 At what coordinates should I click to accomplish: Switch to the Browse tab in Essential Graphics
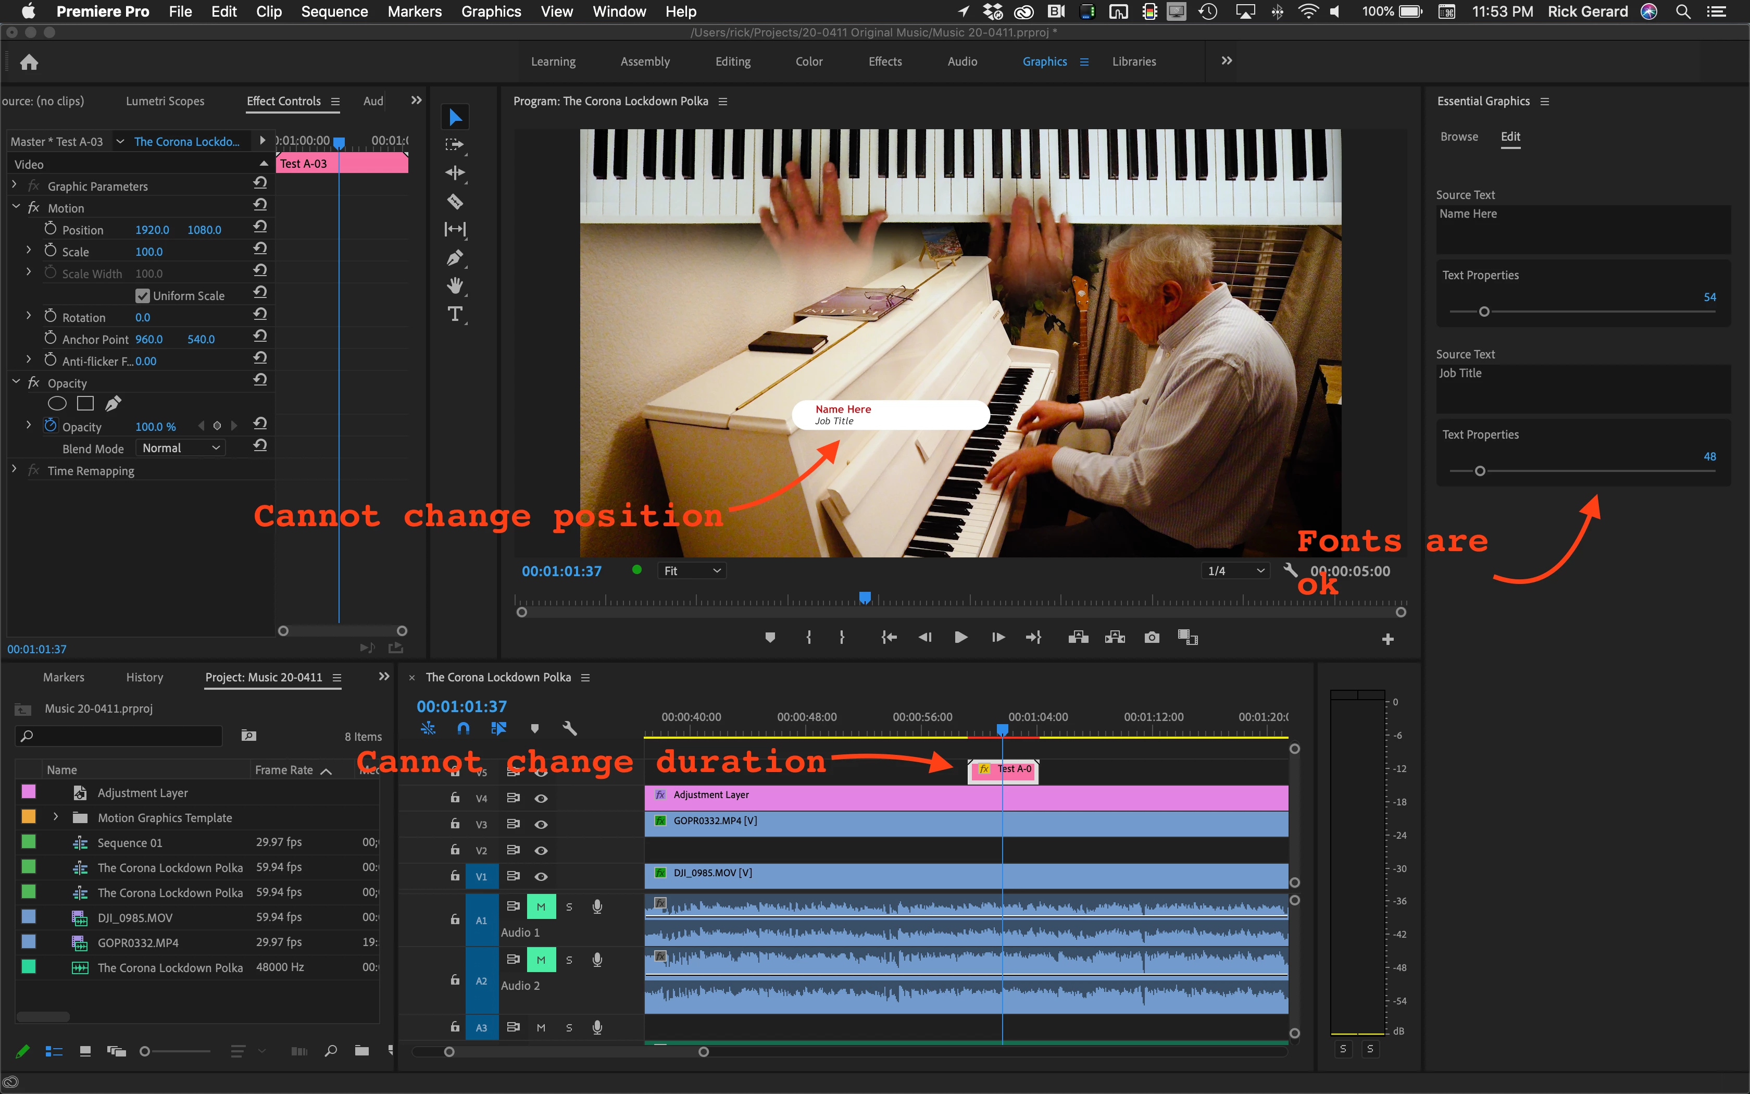pyautogui.click(x=1458, y=136)
